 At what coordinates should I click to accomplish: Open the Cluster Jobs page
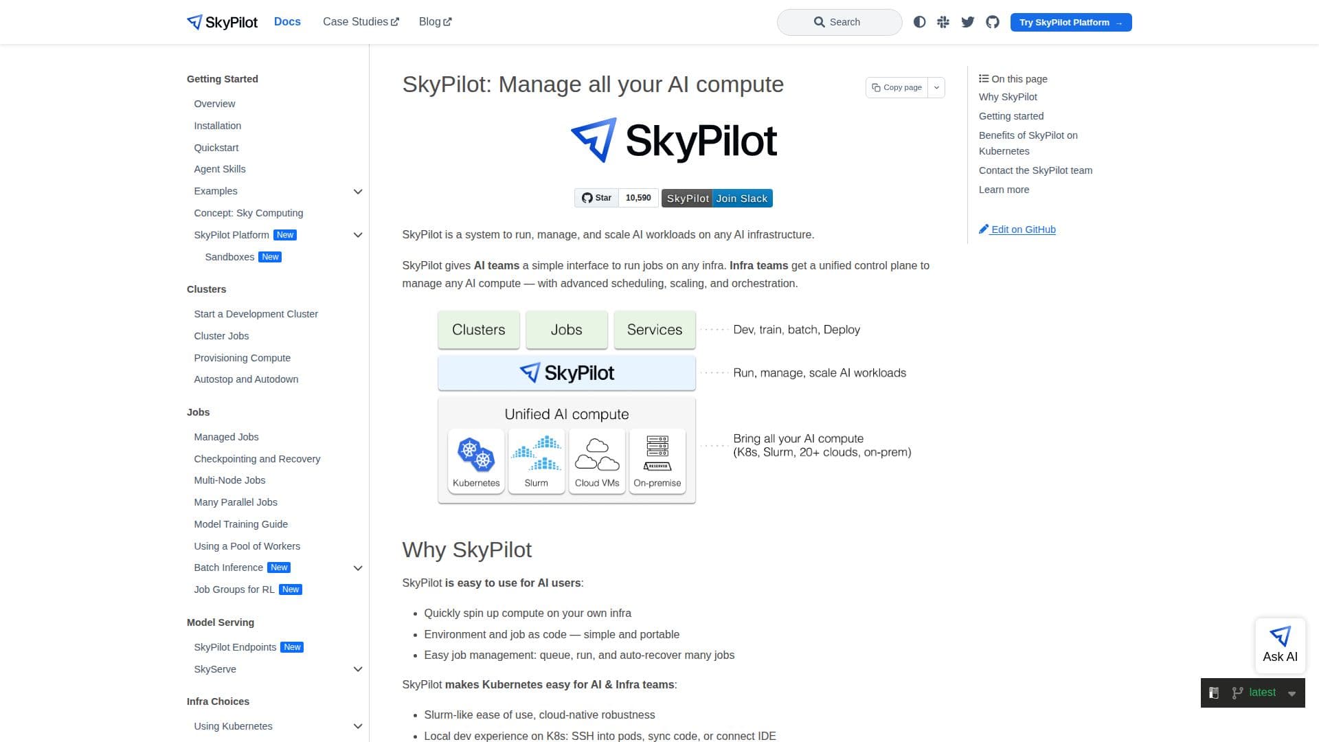coord(221,336)
